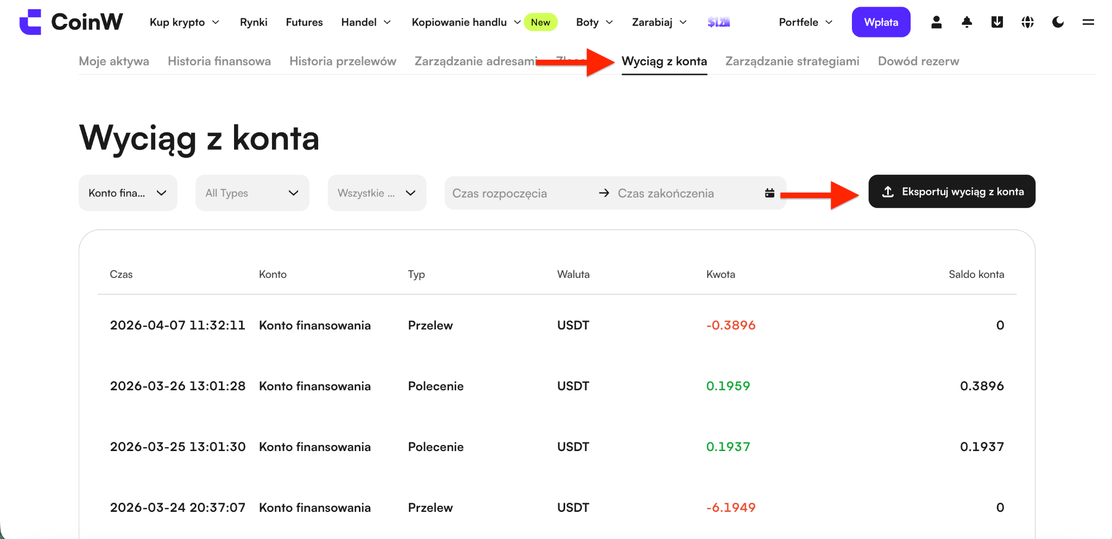The width and height of the screenshot is (1112, 539).
Task: Open the All Types dropdown
Action: [252, 193]
